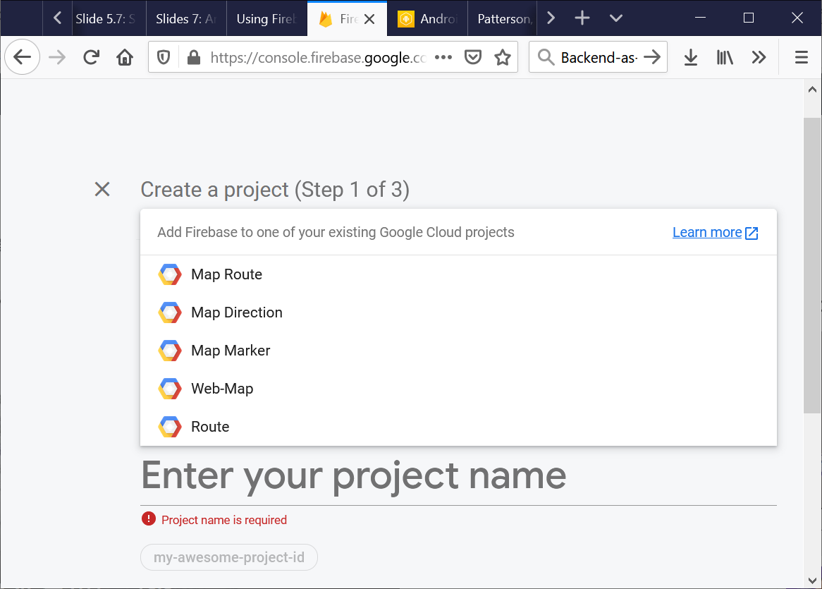The height and width of the screenshot is (589, 822).
Task: Reload the current Firebase page
Action: 91,57
